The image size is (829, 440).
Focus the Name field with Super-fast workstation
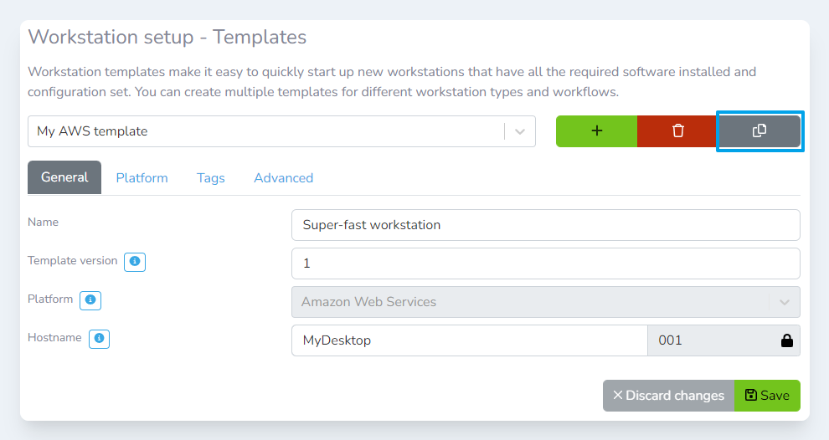click(x=545, y=225)
